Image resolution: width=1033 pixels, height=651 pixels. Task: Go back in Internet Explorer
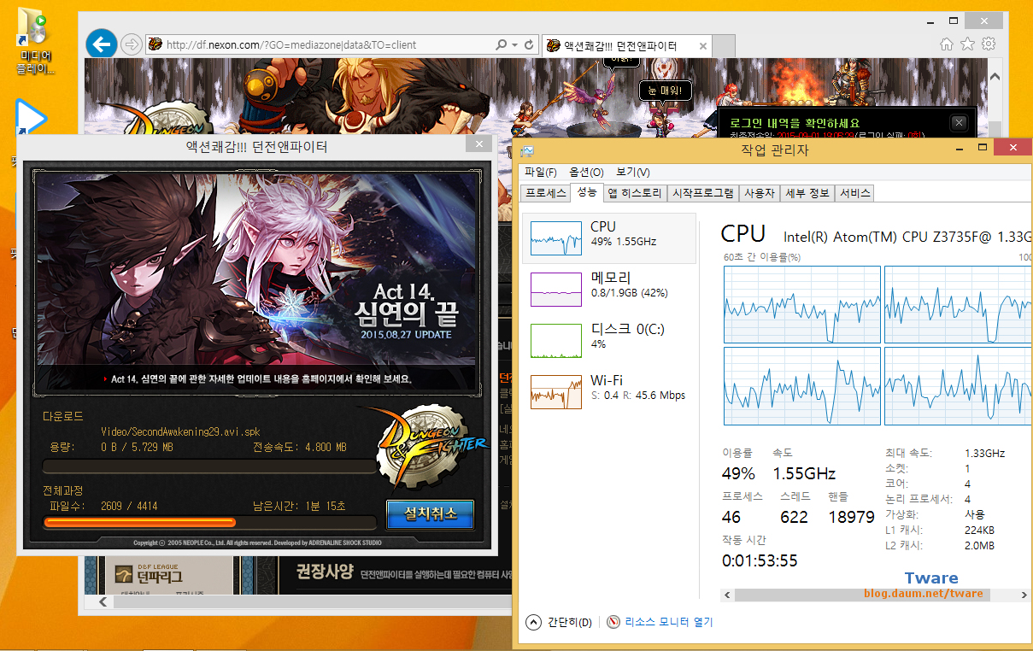[x=102, y=44]
